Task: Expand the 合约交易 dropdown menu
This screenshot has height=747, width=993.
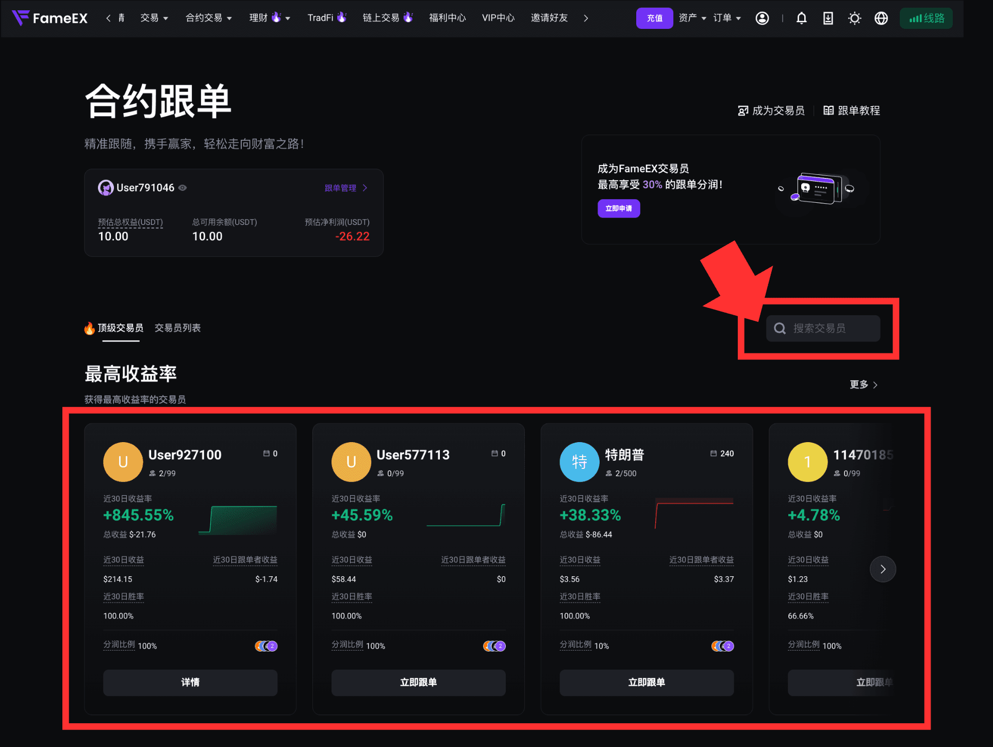Action: [x=208, y=18]
